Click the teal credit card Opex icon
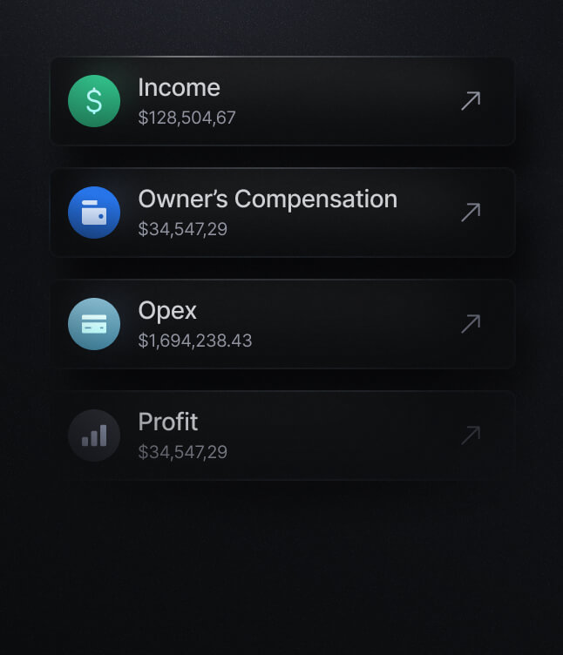 (94, 324)
